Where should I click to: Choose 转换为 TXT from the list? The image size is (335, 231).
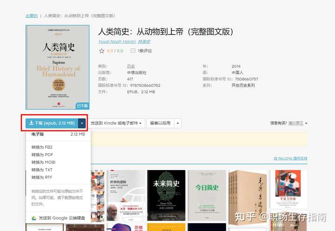pyautogui.click(x=42, y=170)
